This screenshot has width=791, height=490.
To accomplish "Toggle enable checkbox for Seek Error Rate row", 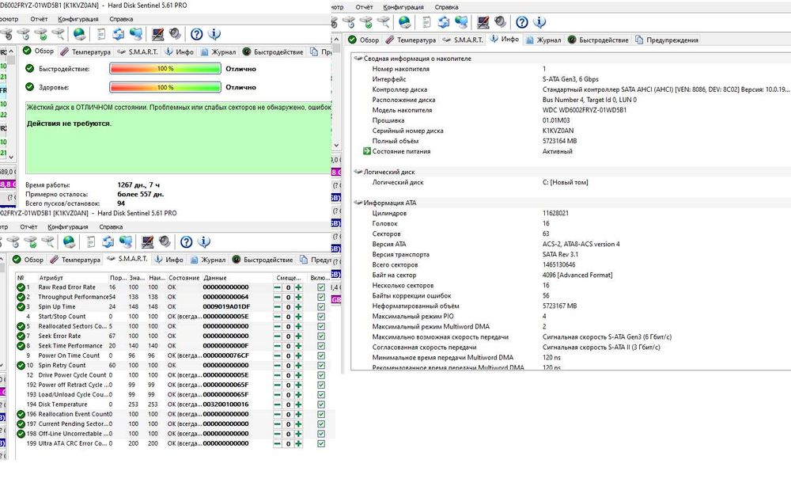I will 321,336.
